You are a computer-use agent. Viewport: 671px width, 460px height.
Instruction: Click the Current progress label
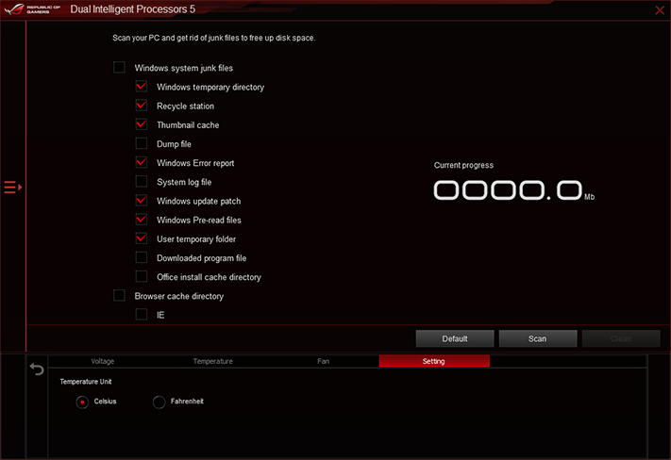click(463, 166)
